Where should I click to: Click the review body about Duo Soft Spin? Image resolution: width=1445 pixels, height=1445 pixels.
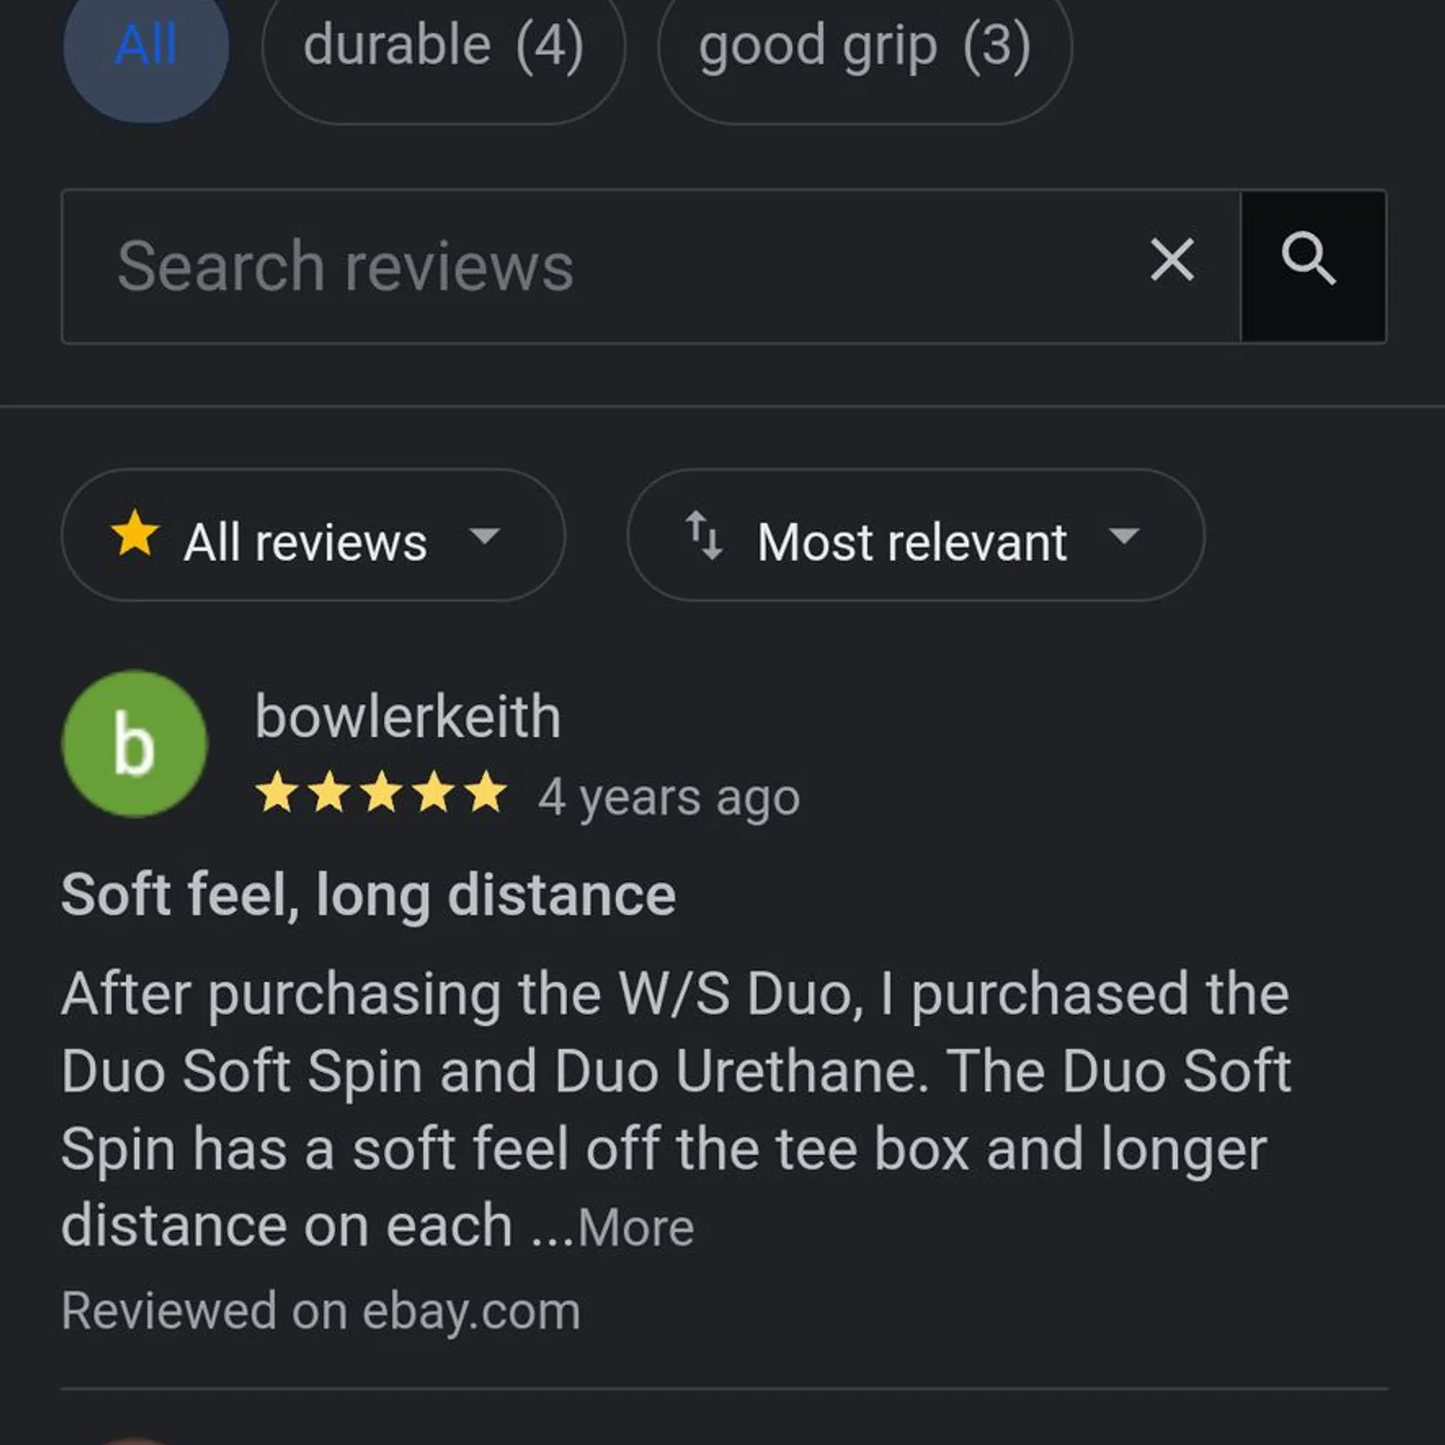[x=676, y=1110]
